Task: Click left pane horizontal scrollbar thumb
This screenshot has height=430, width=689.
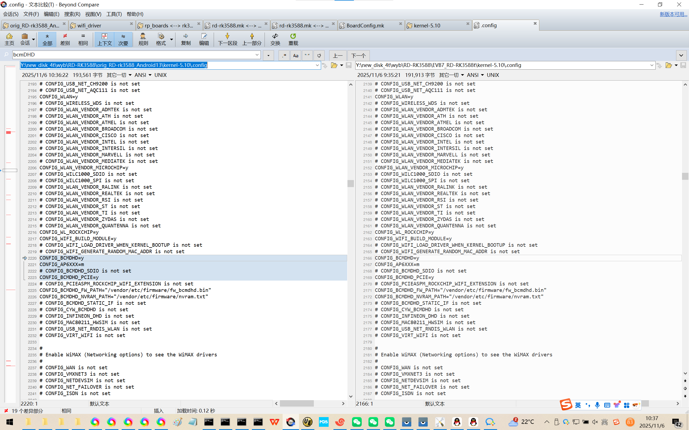Action: point(296,403)
